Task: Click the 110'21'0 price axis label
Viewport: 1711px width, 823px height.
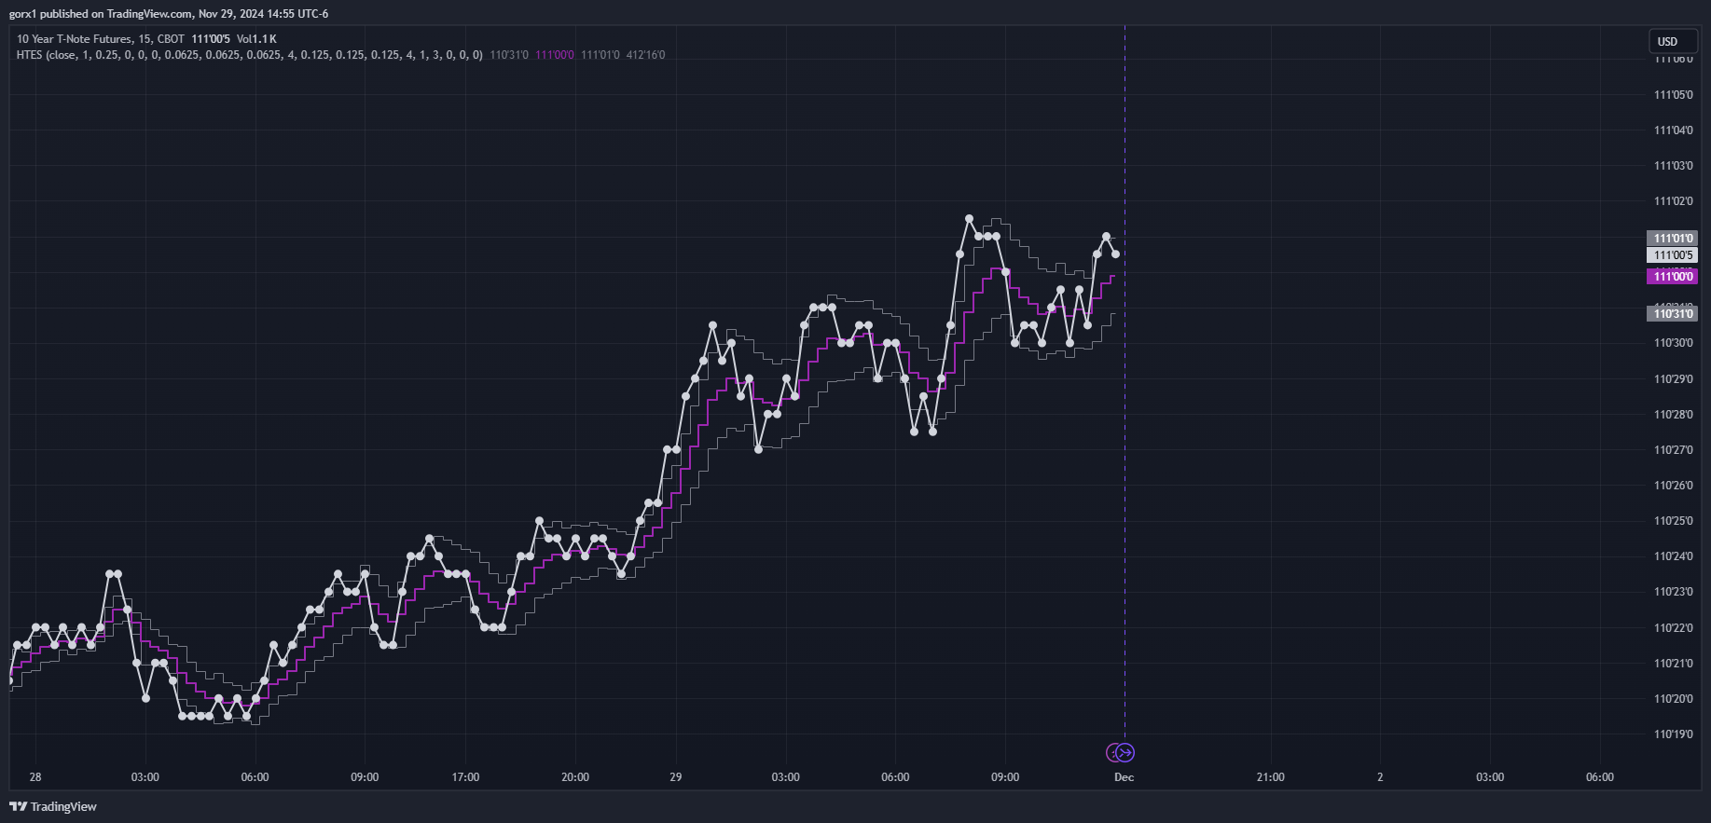Action: click(1673, 664)
